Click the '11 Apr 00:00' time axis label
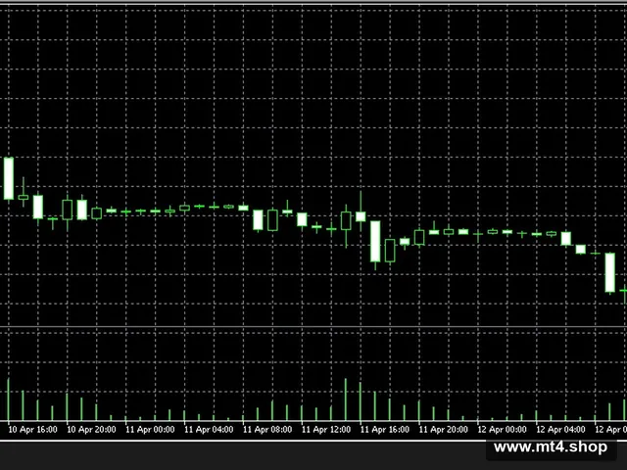The image size is (627, 470). pos(150,430)
